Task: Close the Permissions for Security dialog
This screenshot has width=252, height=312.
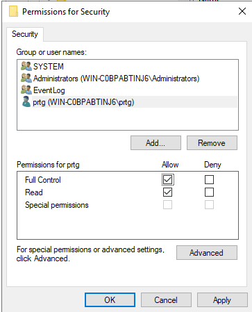Action: coord(242,11)
